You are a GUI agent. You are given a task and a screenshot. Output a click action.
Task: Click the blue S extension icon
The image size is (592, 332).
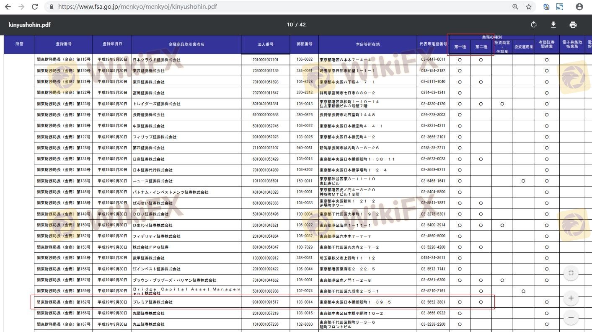click(x=560, y=7)
